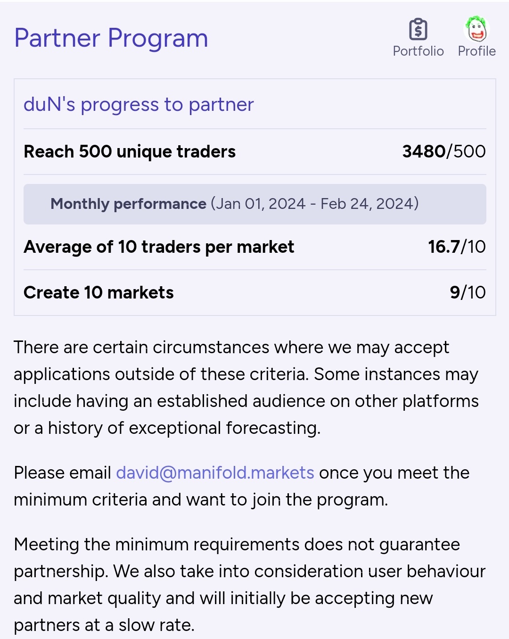Click the "Create 10 markets" row label
Screen dimensions: 509x639
99,292
